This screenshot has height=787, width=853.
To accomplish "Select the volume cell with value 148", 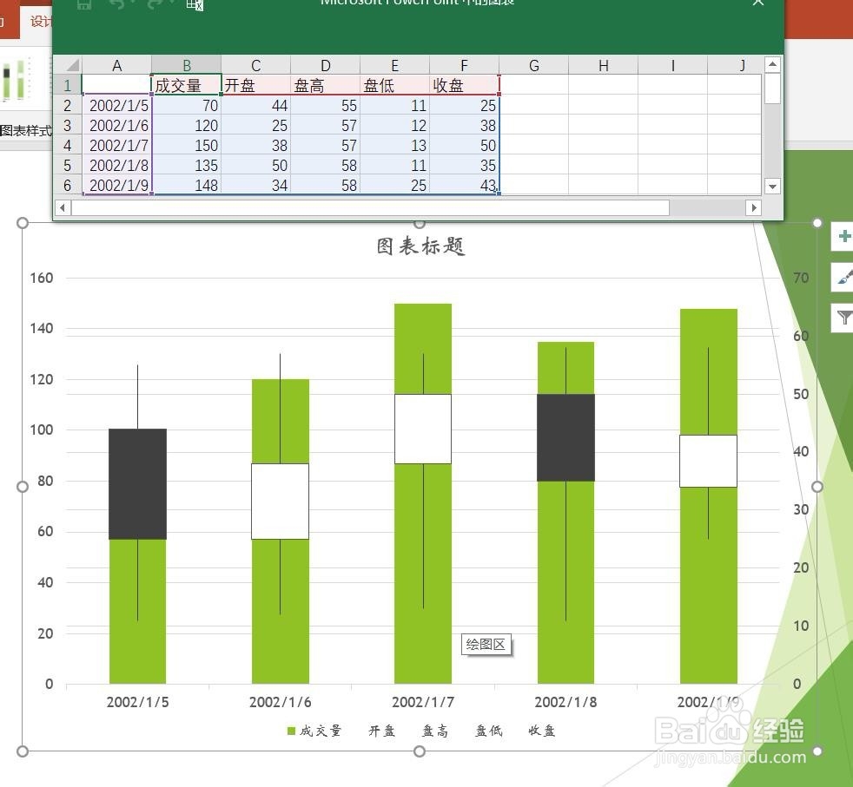I will tap(187, 186).
